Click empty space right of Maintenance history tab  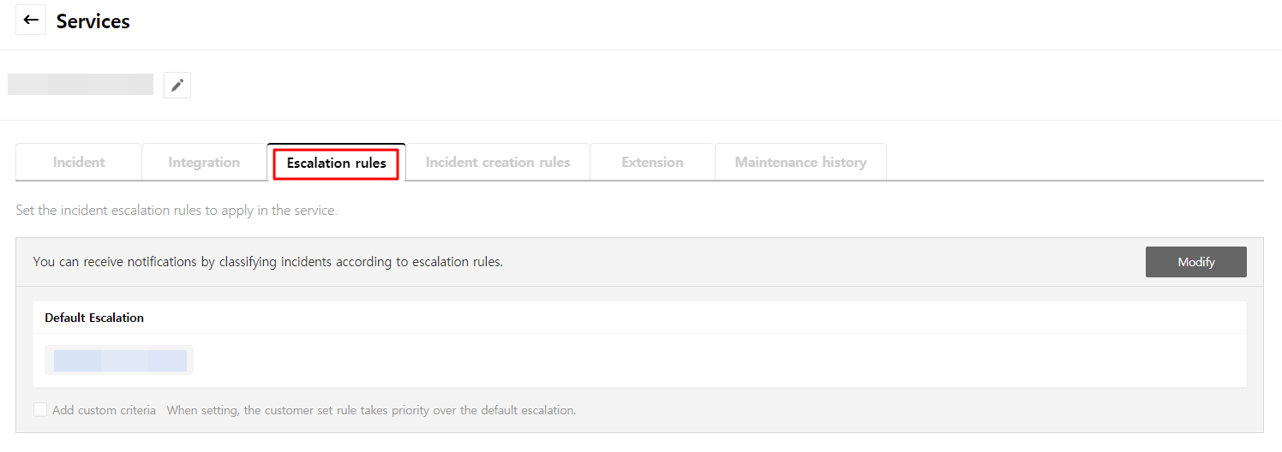(1071, 163)
